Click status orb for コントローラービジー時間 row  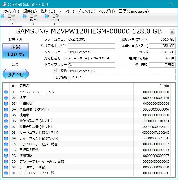(6, 144)
